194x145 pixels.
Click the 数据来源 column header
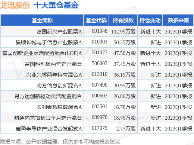tap(178, 20)
